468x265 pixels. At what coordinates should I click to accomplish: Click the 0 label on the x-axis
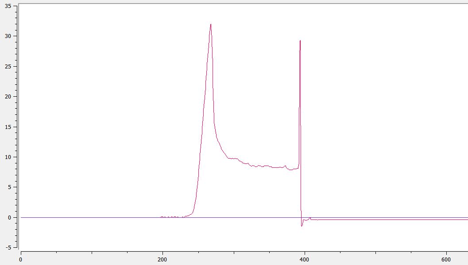click(21, 260)
